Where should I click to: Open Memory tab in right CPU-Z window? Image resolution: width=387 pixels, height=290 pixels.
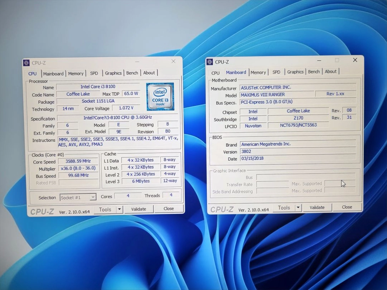pos(258,72)
